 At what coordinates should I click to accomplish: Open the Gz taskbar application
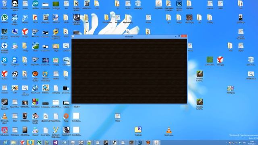click(81, 143)
